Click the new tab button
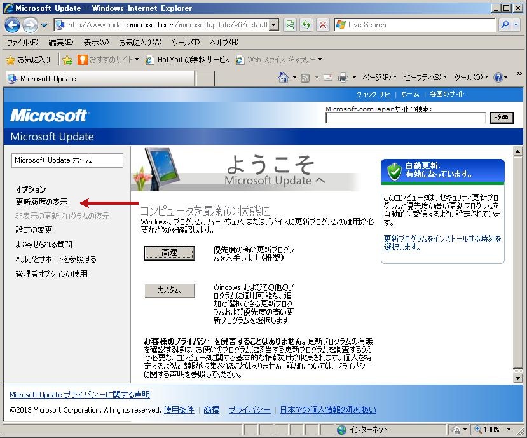This screenshot has height=438, width=527. (205, 79)
